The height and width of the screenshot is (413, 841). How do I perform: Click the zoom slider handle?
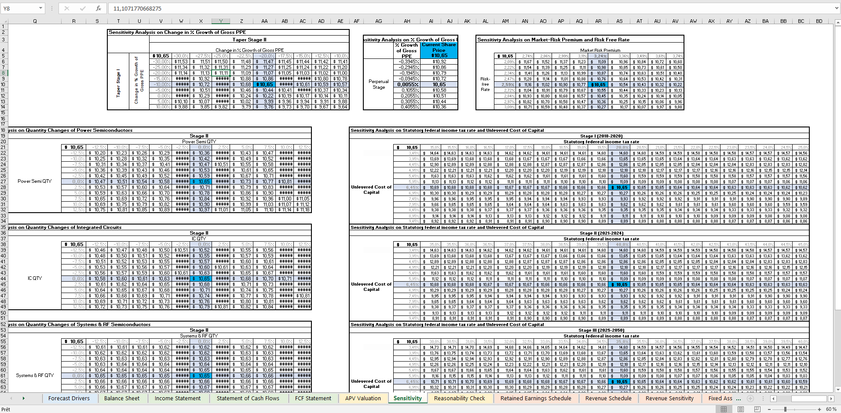click(x=785, y=409)
